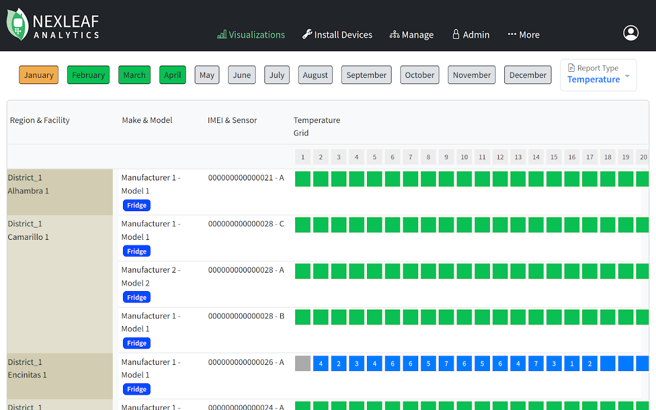This screenshot has width=656, height=410.
Task: Click the Install Devices wrench icon
Action: click(x=307, y=34)
